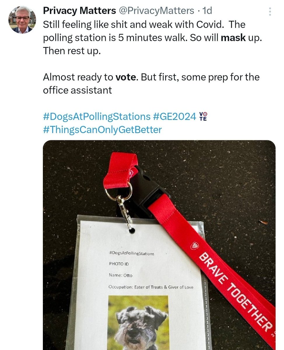Open the #ThingsCanOnlyGetBetter hashtag
284x350 pixels.
pos(102,129)
